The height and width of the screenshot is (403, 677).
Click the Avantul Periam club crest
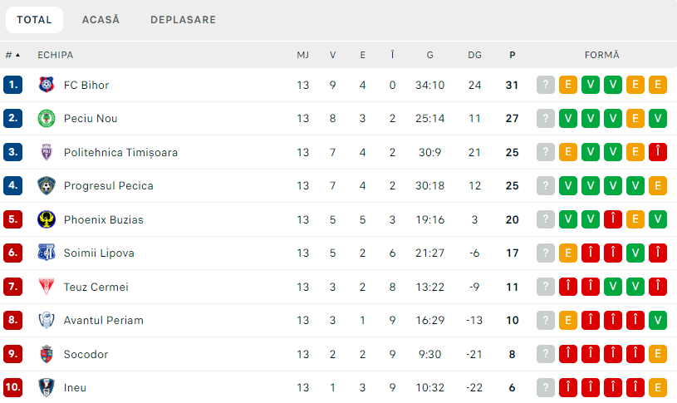click(47, 320)
